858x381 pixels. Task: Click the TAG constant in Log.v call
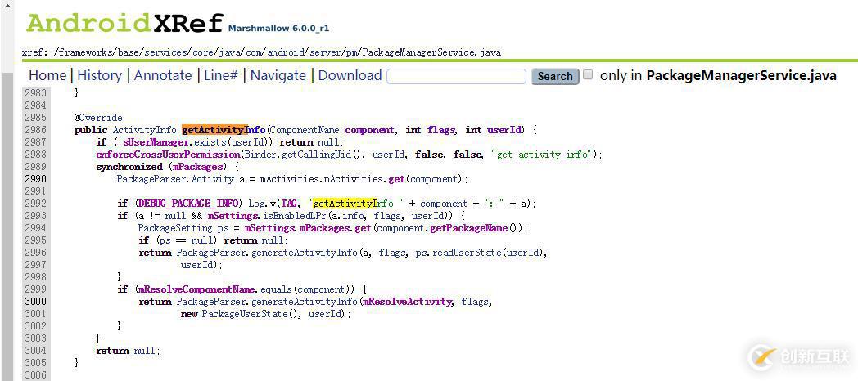coord(290,204)
